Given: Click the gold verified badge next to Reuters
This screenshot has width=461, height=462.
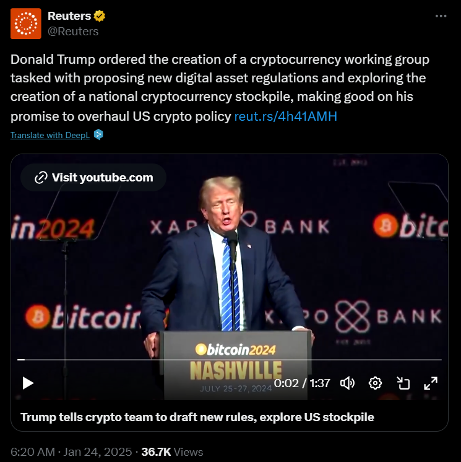Looking at the screenshot, I should [100, 16].
